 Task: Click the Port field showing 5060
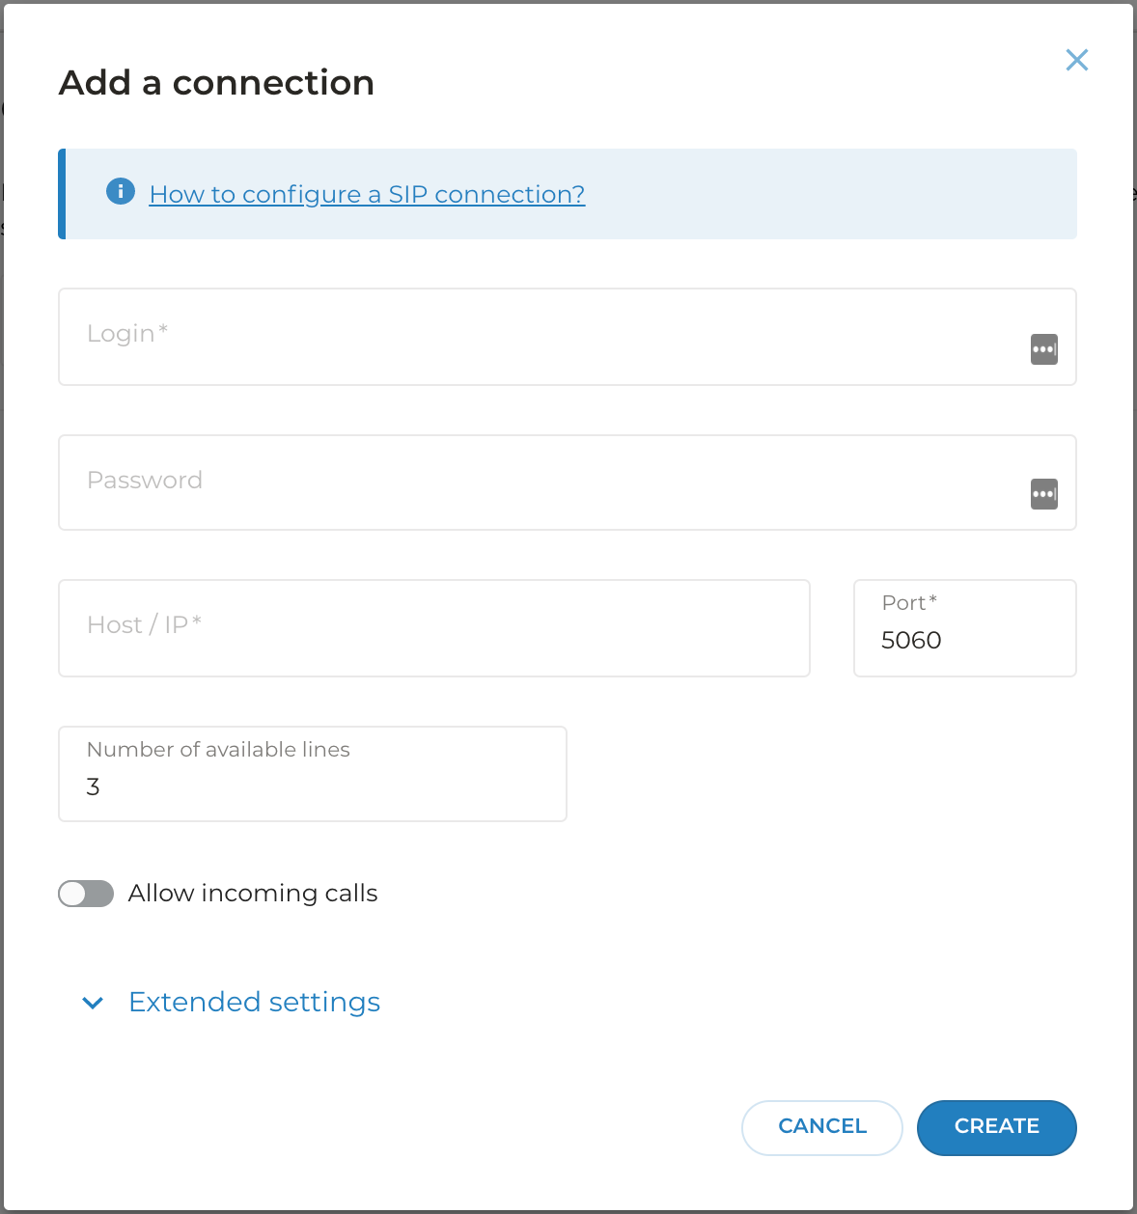[965, 641]
